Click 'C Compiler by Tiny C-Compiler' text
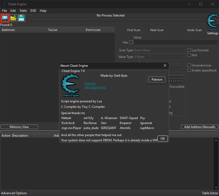 (x=83, y=107)
